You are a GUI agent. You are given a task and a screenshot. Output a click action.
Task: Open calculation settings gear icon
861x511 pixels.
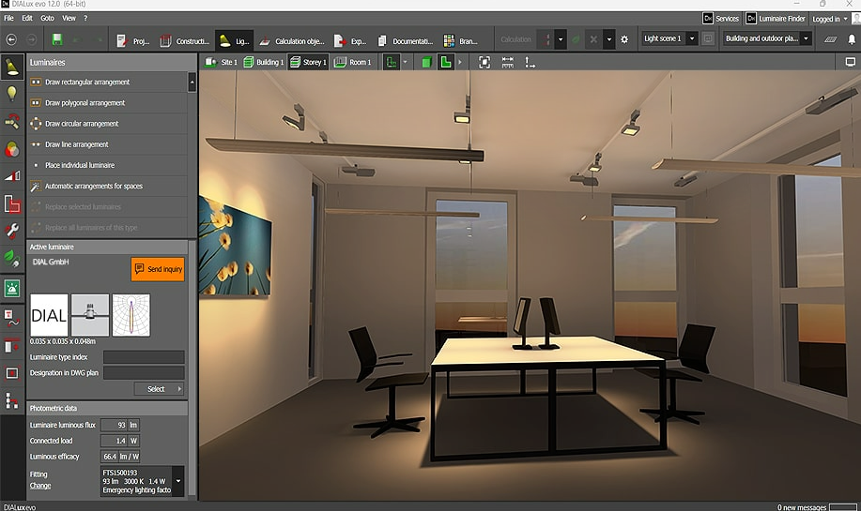(x=624, y=39)
